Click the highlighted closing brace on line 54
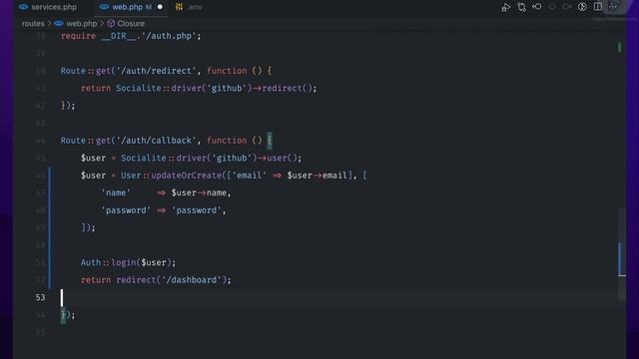The width and height of the screenshot is (639, 359). (63, 315)
